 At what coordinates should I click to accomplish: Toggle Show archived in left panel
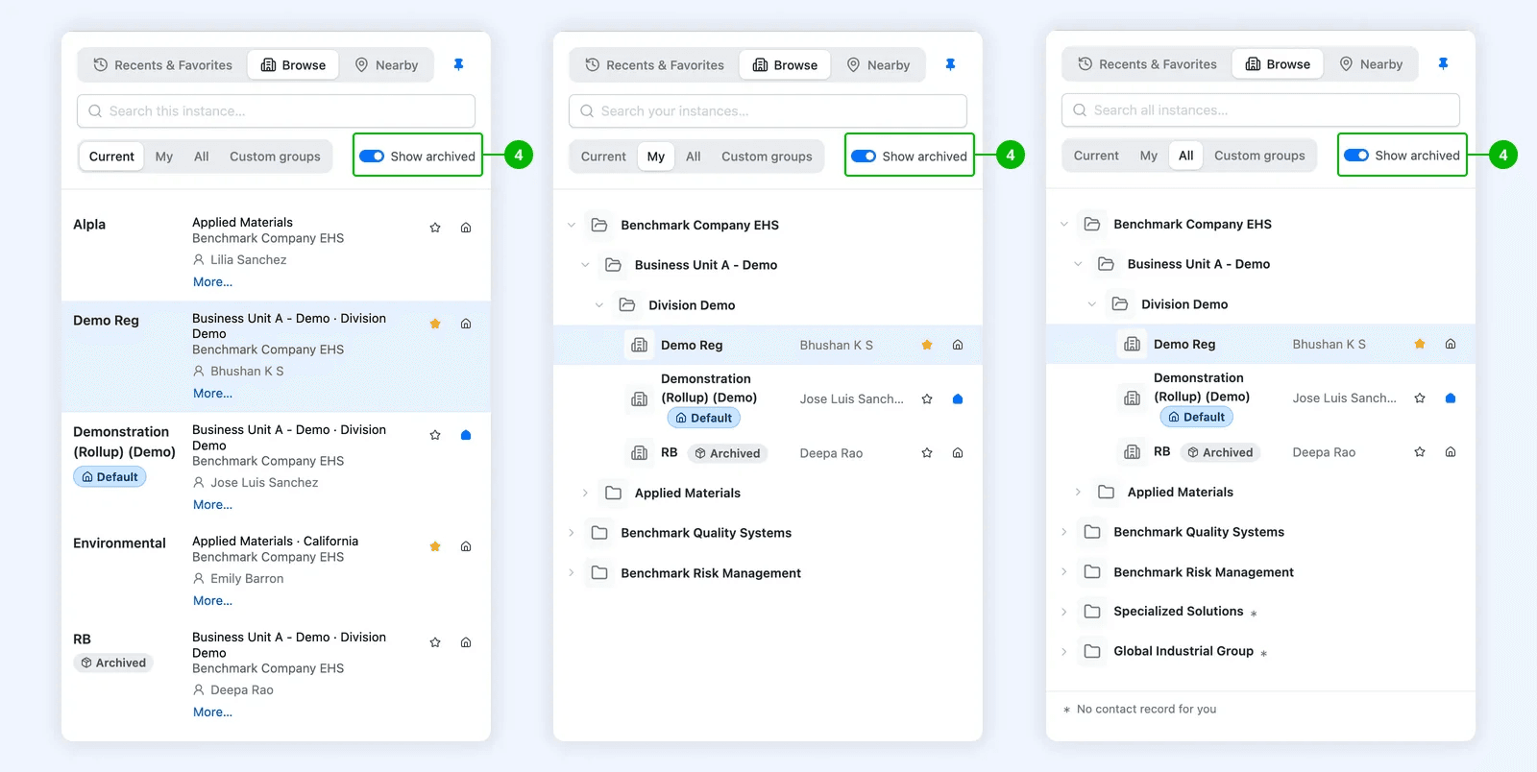(x=372, y=157)
